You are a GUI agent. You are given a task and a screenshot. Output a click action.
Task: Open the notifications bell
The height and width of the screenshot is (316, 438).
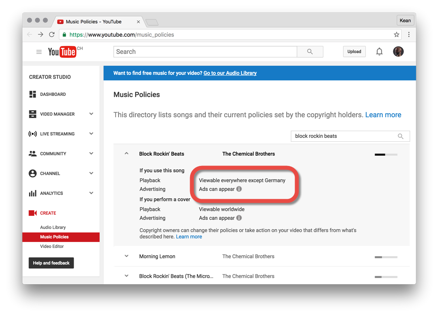[x=379, y=52]
